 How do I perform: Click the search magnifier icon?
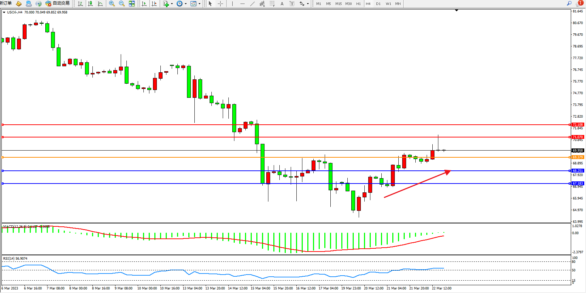coord(569,4)
